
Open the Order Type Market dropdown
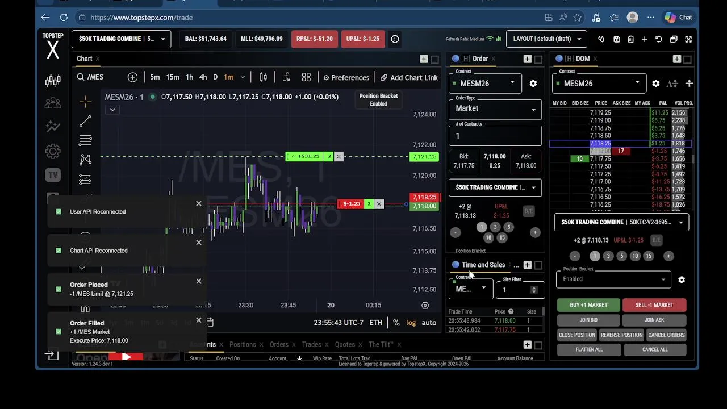pyautogui.click(x=495, y=108)
